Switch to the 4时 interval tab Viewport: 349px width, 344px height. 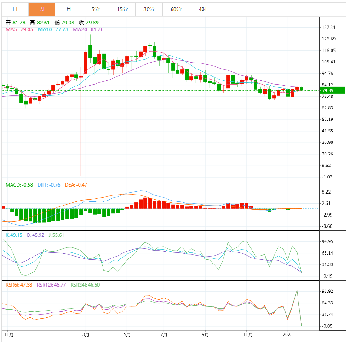tap(203, 9)
